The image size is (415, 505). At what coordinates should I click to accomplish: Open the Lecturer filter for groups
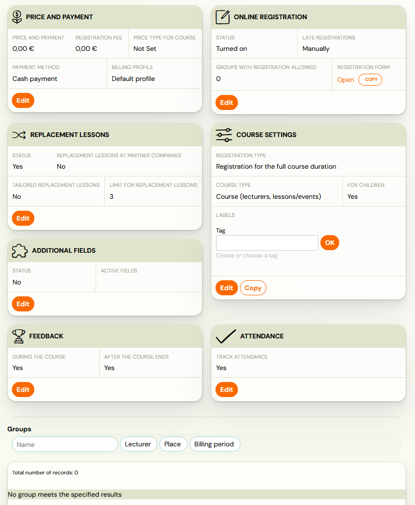(x=138, y=444)
